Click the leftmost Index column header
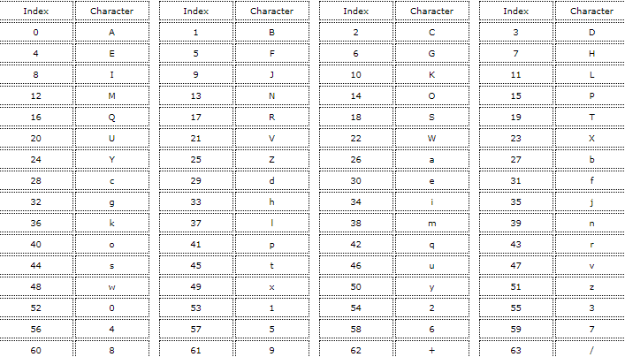The width and height of the screenshot is (625, 357). pos(35,11)
